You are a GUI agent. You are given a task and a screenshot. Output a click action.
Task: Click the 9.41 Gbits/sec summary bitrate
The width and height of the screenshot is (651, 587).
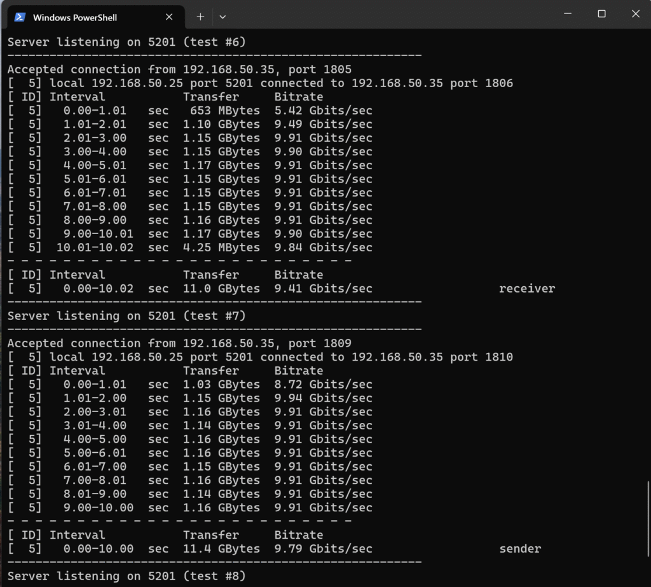pos(323,289)
